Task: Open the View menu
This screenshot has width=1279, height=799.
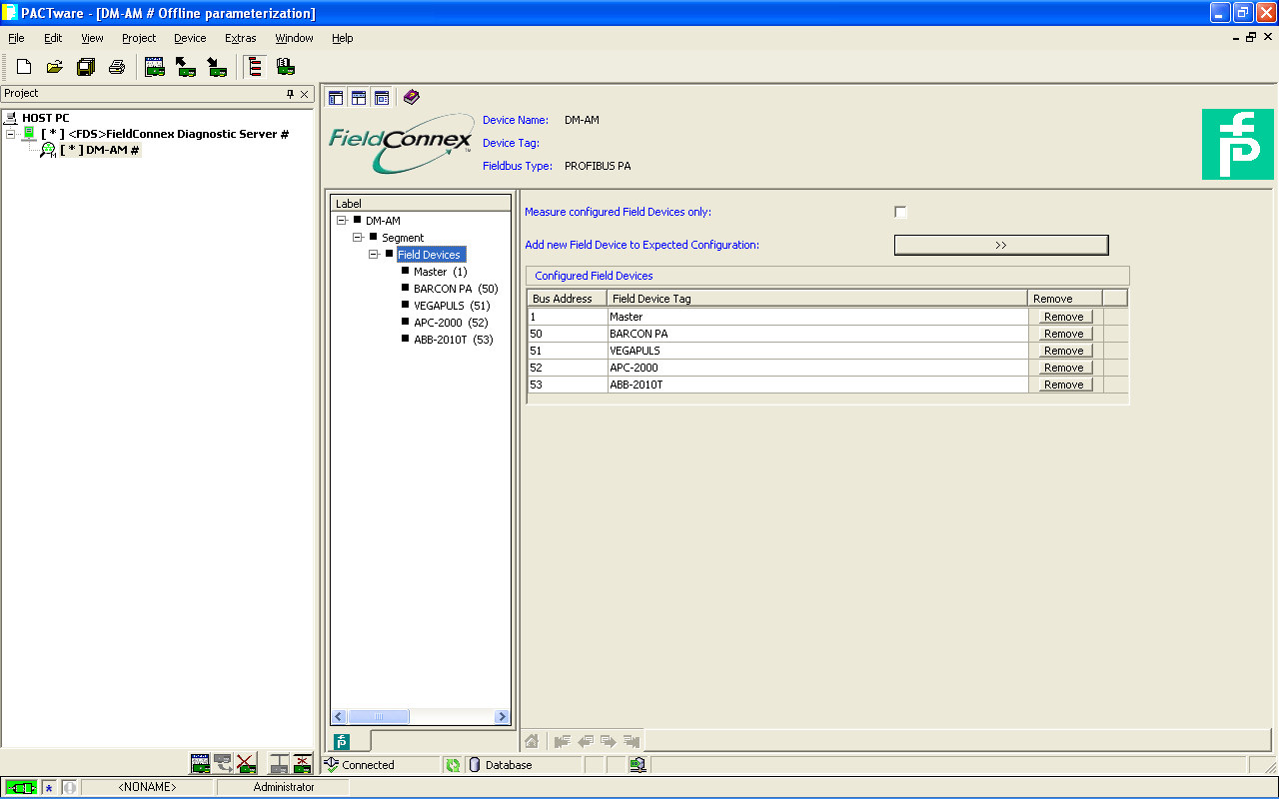Action: click(92, 38)
